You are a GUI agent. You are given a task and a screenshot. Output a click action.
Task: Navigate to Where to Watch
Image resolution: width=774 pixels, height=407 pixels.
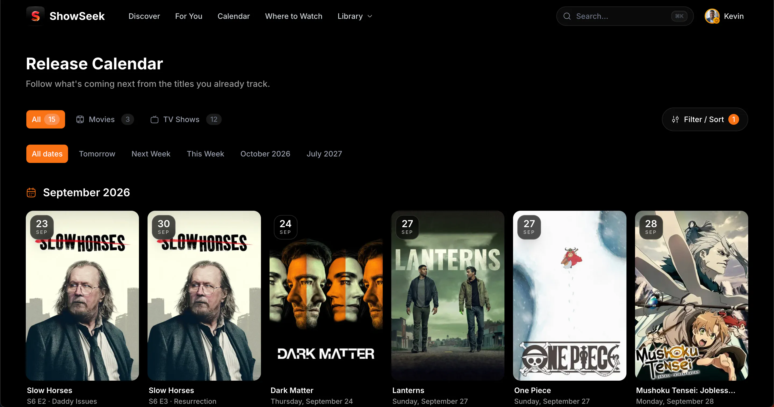point(293,16)
